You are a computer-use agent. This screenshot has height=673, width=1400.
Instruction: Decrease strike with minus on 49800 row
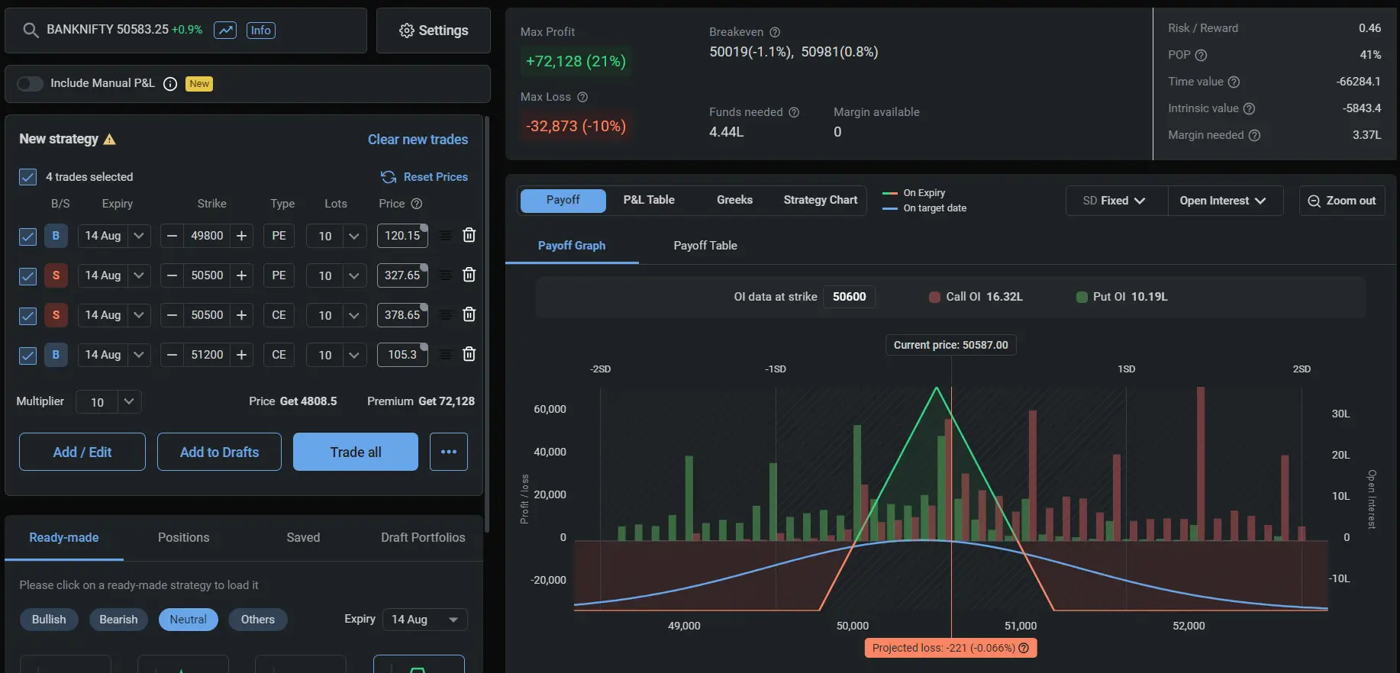pyautogui.click(x=173, y=236)
